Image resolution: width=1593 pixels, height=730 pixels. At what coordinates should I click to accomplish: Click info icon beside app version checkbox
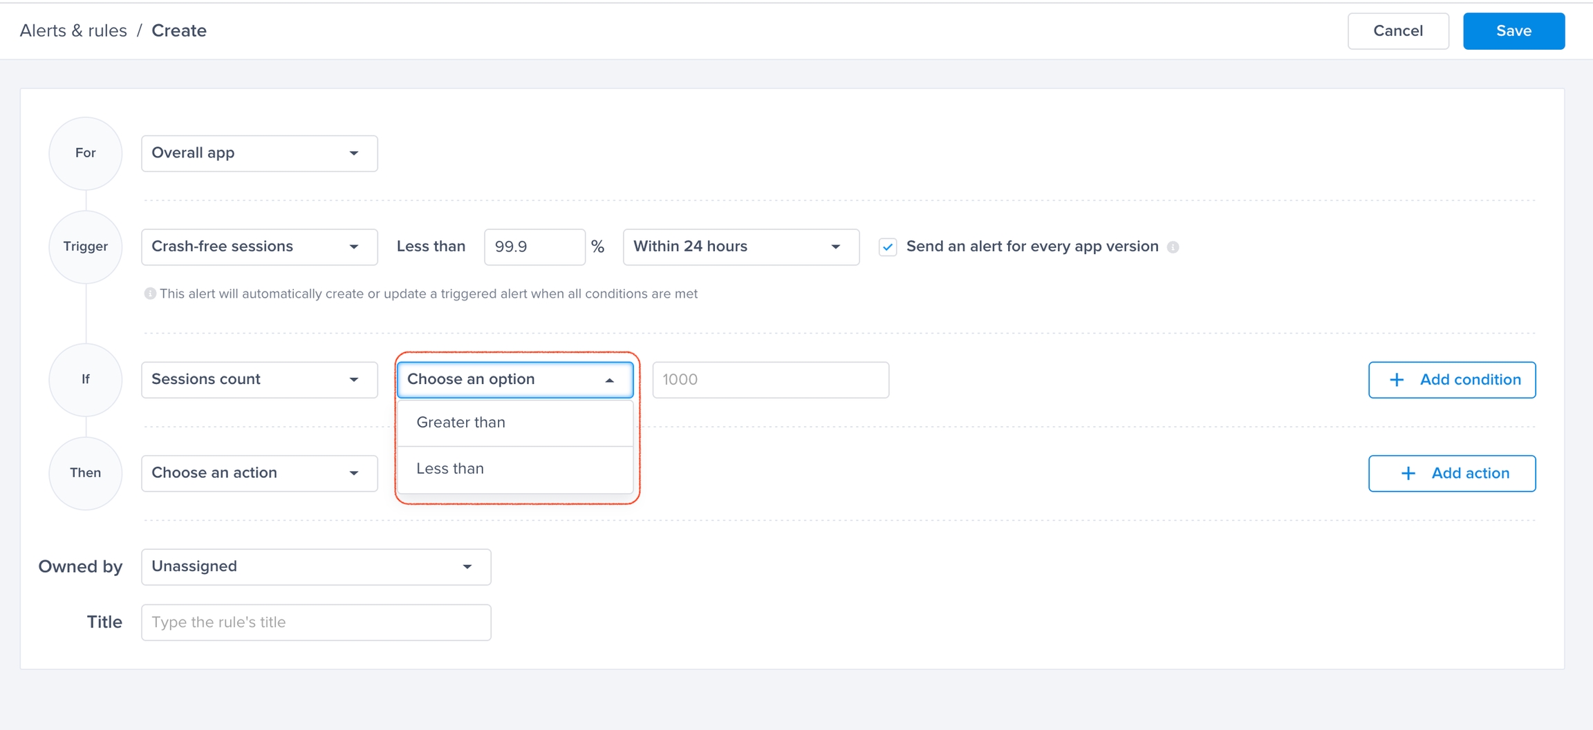[x=1173, y=247]
